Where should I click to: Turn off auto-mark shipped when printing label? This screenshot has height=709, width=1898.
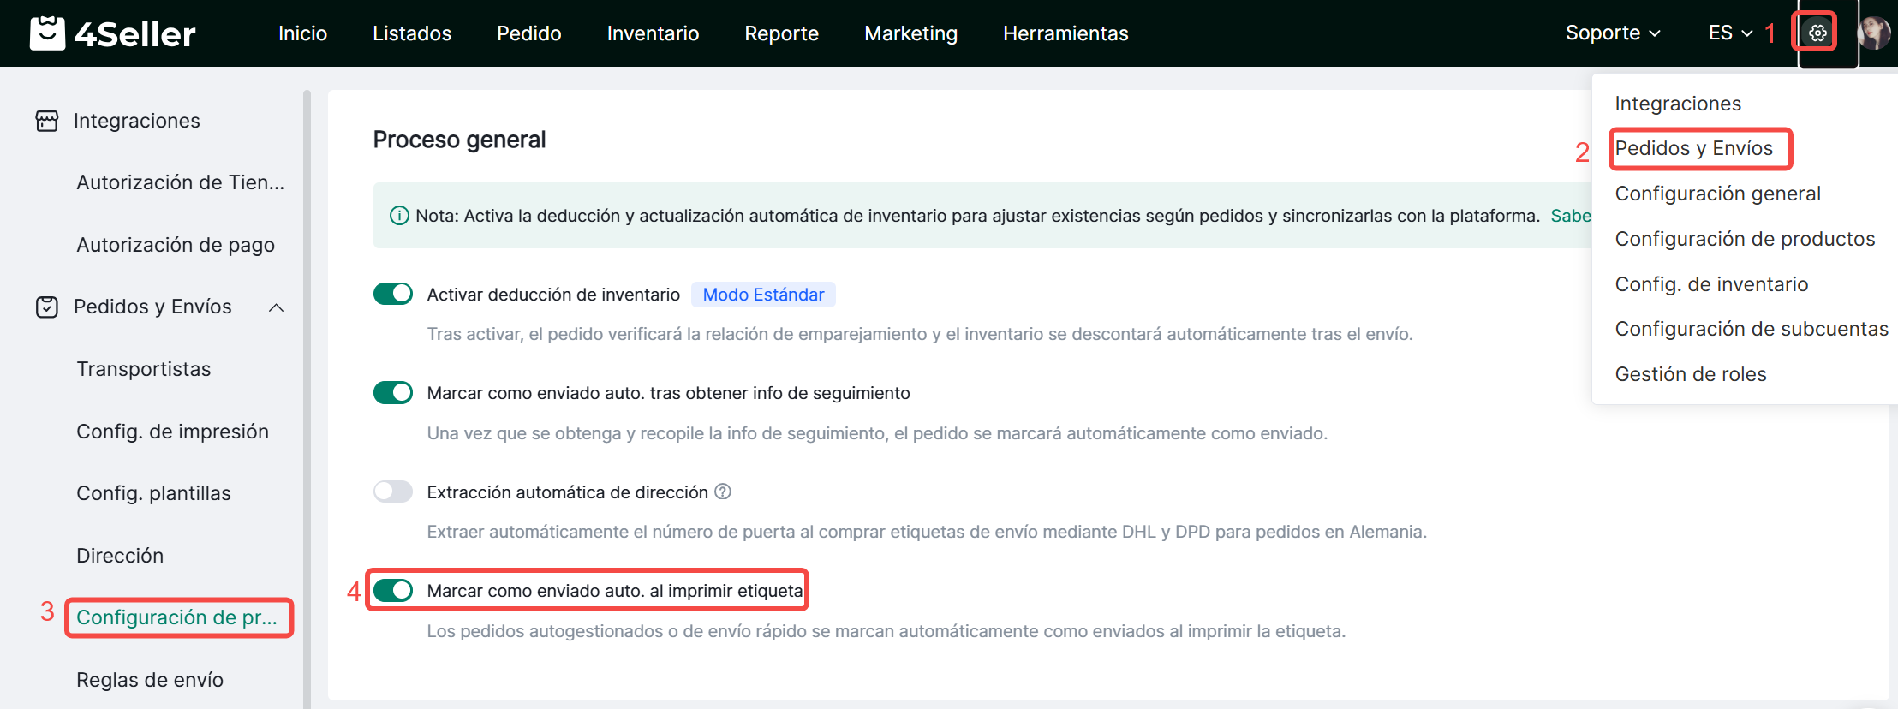[x=393, y=591]
